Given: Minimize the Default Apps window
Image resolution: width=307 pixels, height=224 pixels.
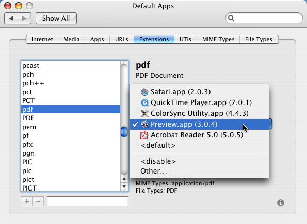Looking at the screenshot, I should click(x=19, y=6).
